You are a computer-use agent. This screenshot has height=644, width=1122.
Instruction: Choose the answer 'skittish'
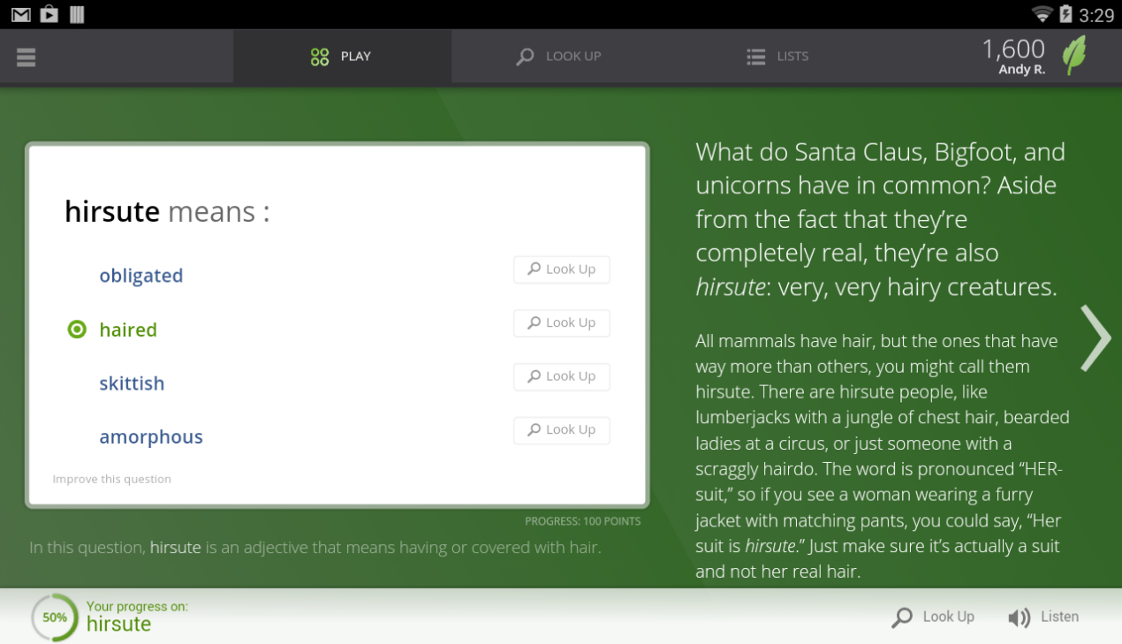coord(132,383)
